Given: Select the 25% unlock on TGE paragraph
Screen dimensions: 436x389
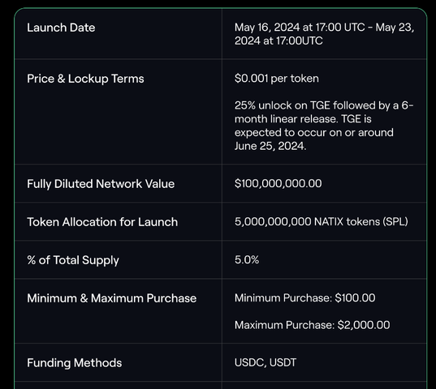Looking at the screenshot, I should point(324,126).
